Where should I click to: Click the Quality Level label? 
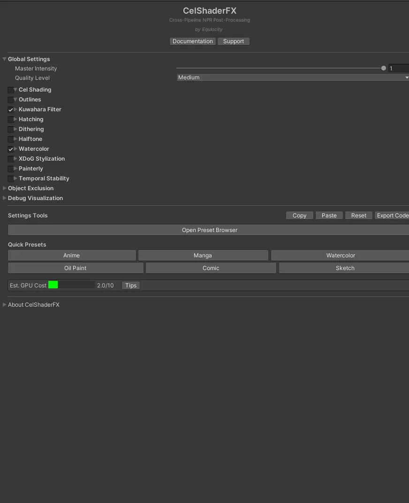tap(32, 77)
